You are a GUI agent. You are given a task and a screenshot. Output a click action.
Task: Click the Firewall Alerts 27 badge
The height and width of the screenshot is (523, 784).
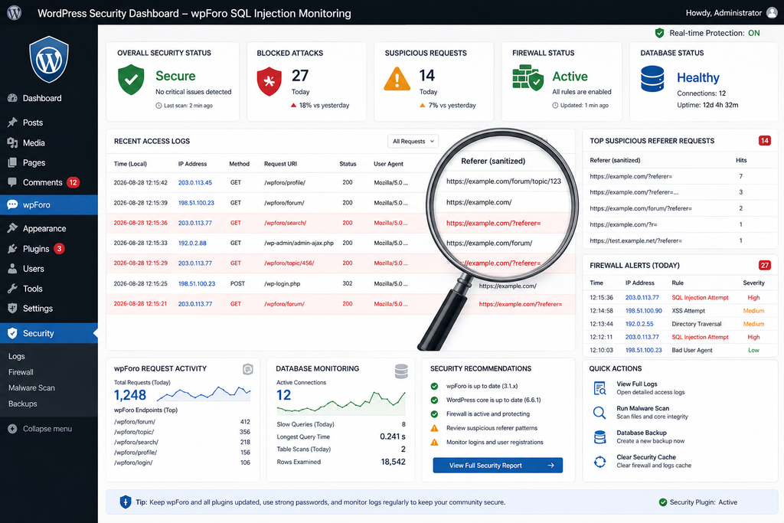[x=765, y=265]
